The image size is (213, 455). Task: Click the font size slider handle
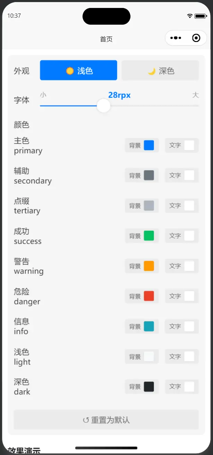103,106
